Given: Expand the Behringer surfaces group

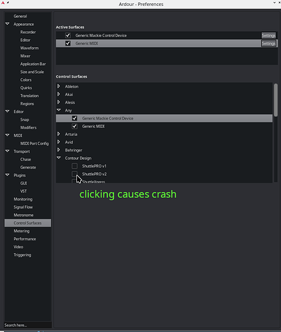Looking at the screenshot, I should [59, 150].
